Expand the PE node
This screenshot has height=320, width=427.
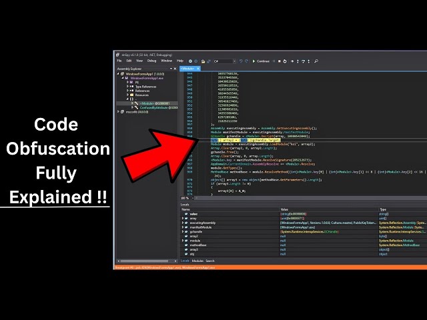pyautogui.click(x=127, y=82)
